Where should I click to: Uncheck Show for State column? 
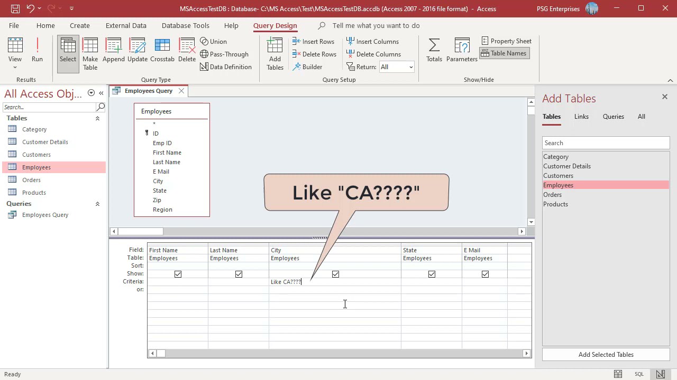point(432,274)
